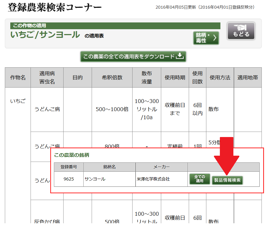Click the hand icon on the もどる button
This screenshot has width=268, height=230.
point(241,27)
